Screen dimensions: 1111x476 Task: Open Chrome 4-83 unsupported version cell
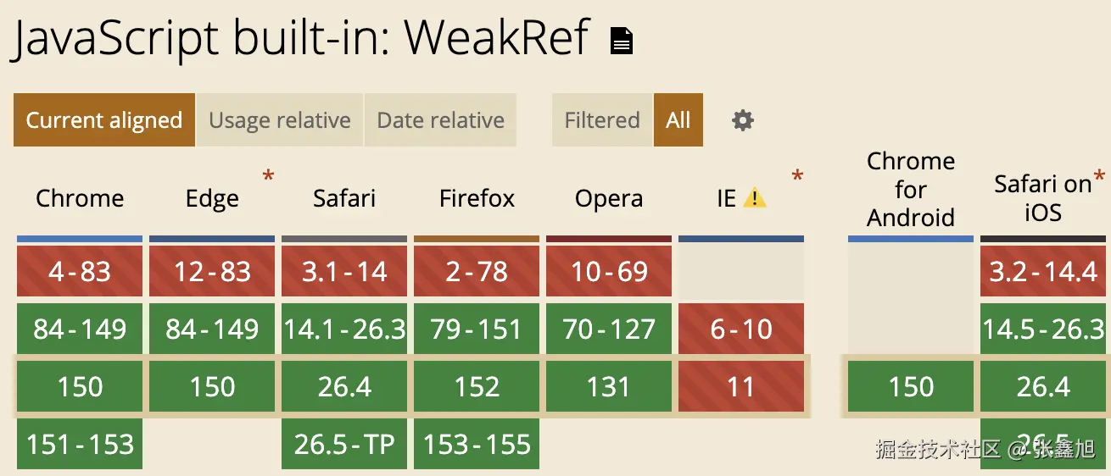point(80,271)
